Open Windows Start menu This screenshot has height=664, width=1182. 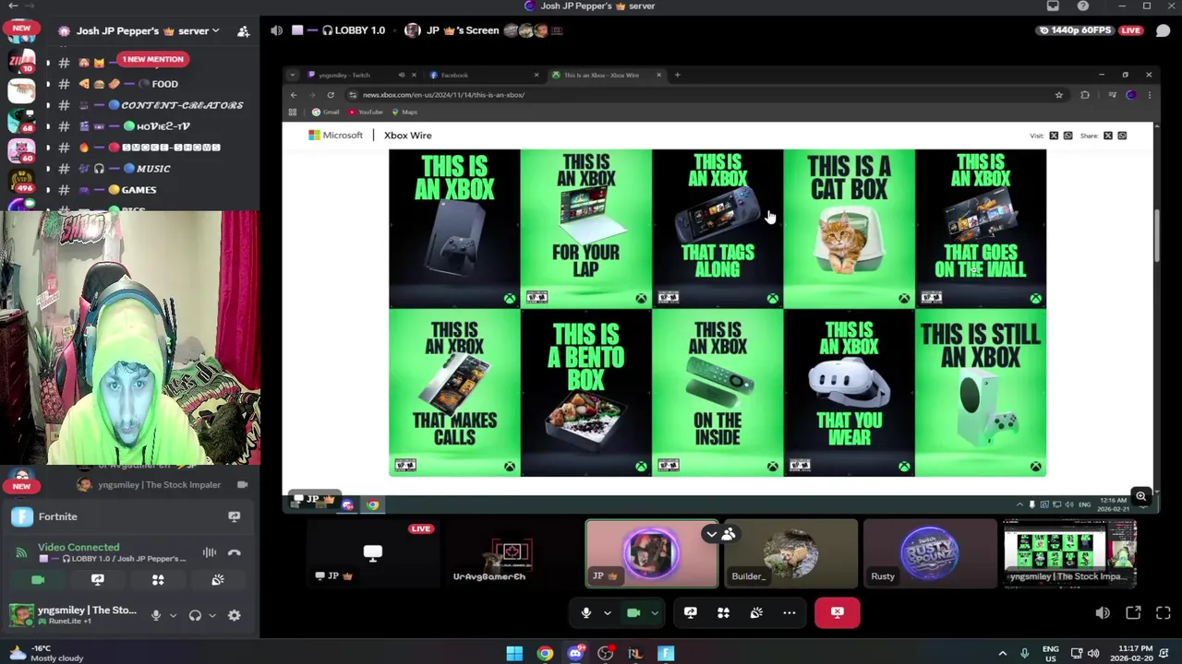coord(514,653)
